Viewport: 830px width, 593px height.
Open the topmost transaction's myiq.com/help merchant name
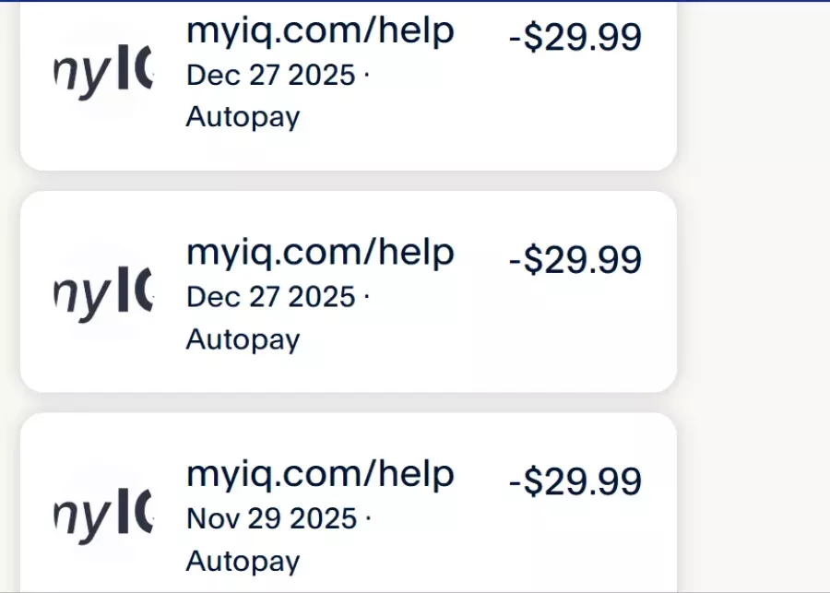click(320, 31)
